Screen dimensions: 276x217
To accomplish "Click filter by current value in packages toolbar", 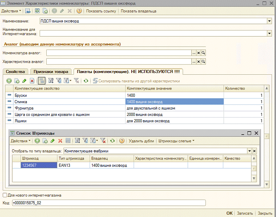I will [x=59, y=81].
